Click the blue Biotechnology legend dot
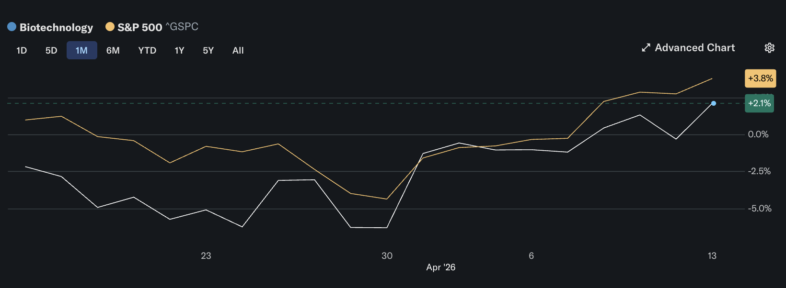Screen dimensions: 786x288 [x=12, y=27]
